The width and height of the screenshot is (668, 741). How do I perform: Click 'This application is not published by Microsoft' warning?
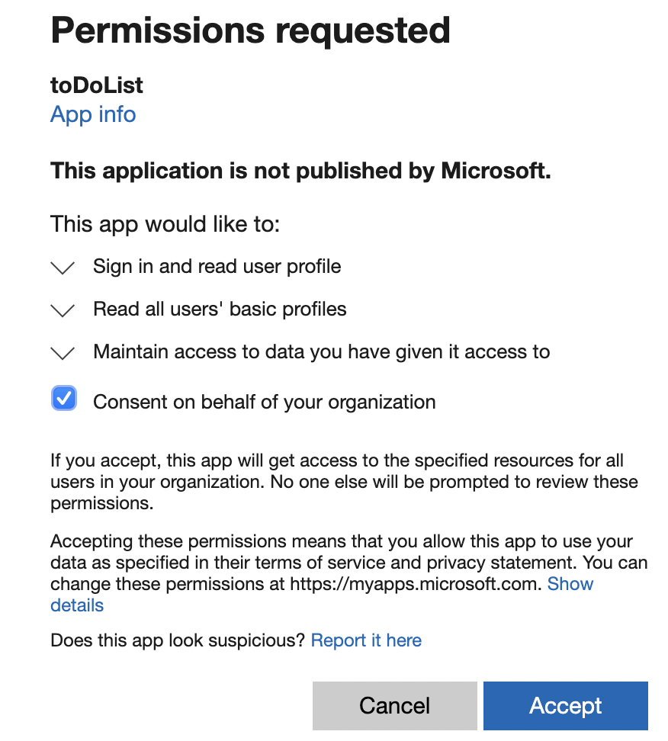300,171
